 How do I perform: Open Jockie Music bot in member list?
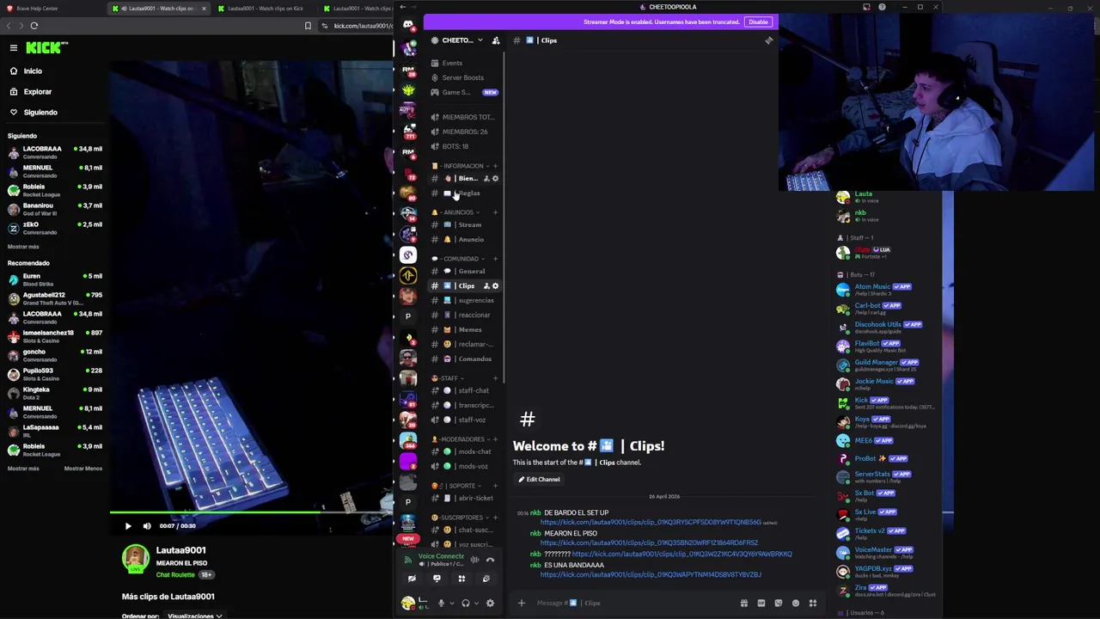[x=883, y=383]
